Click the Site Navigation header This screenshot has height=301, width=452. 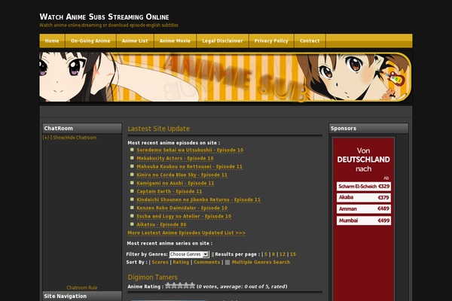(82, 296)
